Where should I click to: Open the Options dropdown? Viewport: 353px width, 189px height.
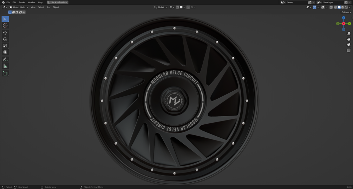(346, 12)
